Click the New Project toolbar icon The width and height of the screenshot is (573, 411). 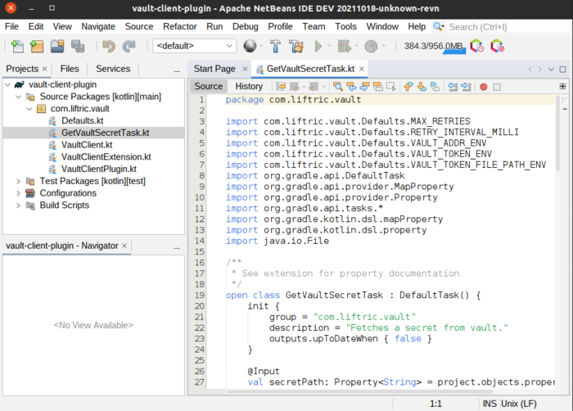coord(37,47)
